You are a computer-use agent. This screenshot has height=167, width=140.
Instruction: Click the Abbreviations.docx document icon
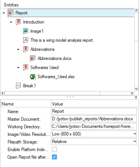point(33,58)
